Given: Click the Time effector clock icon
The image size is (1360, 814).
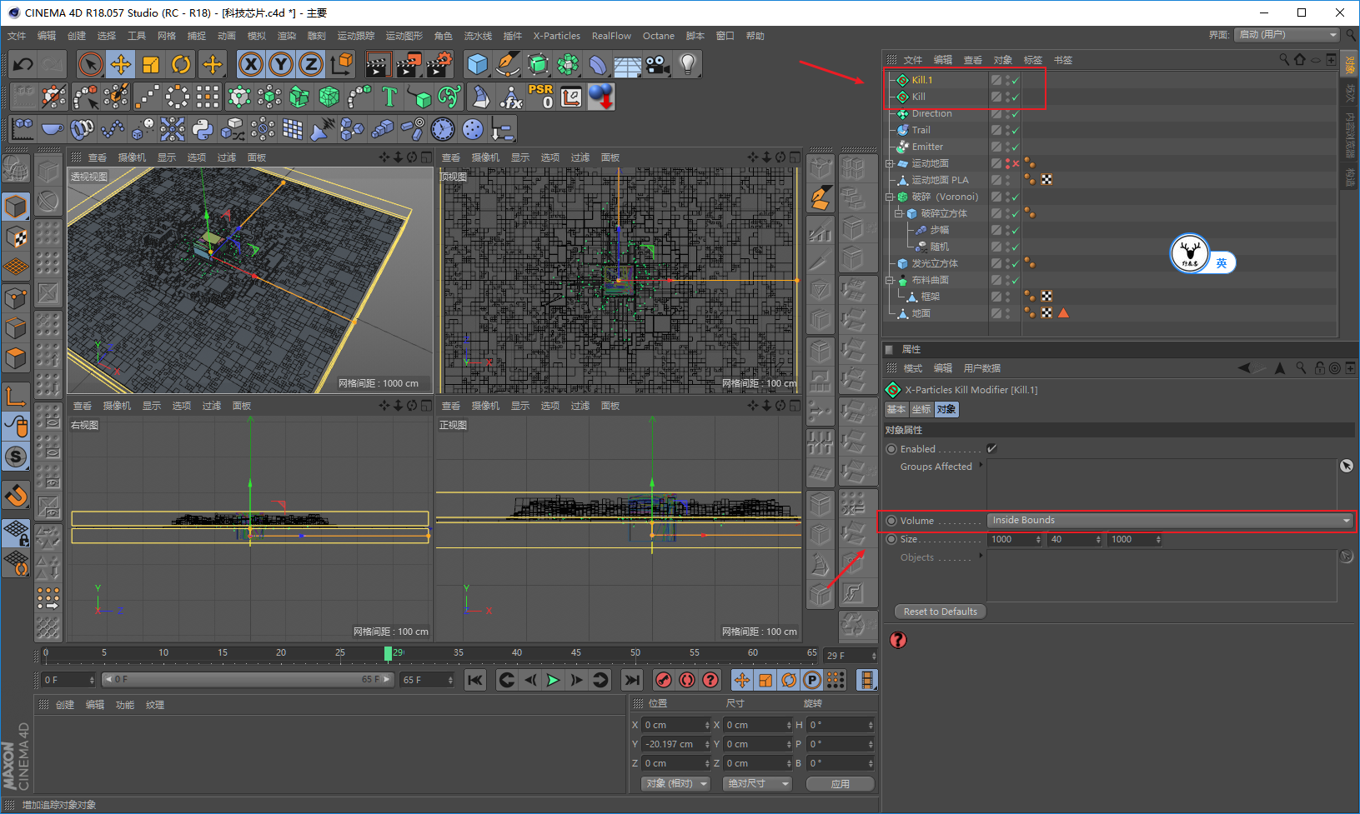Looking at the screenshot, I should (443, 129).
